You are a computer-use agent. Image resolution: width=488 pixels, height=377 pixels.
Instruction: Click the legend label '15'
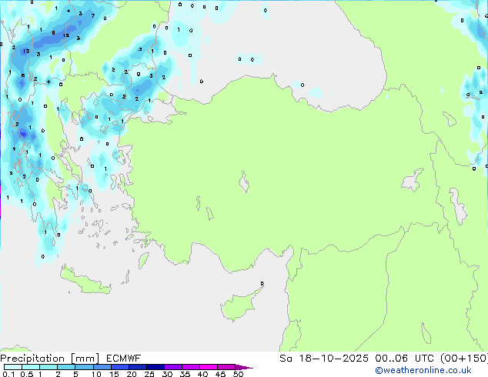click(x=114, y=374)
